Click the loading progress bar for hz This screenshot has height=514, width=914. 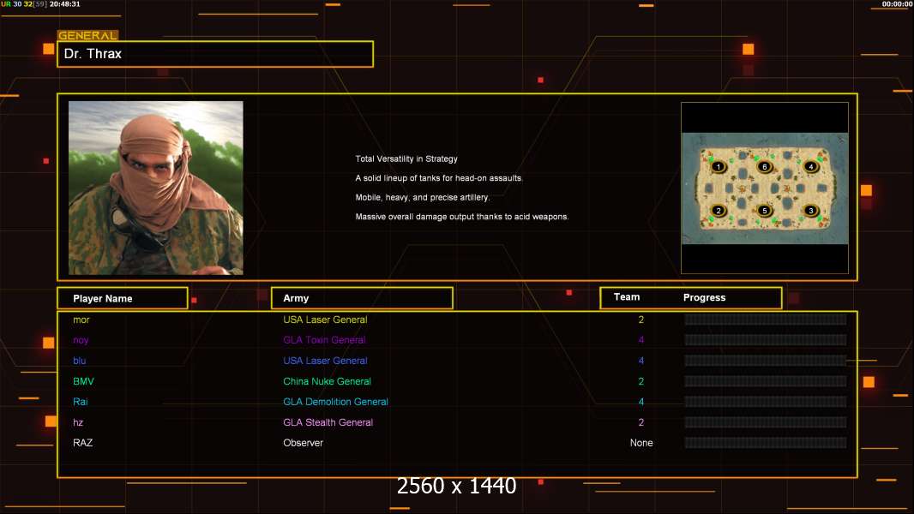point(765,422)
